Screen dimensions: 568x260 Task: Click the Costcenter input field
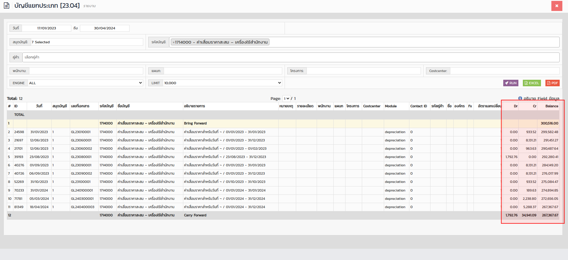pos(505,71)
